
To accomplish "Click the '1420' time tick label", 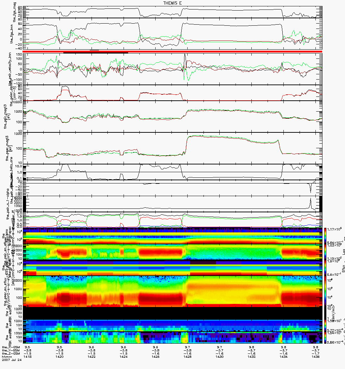I will click(x=59, y=357).
